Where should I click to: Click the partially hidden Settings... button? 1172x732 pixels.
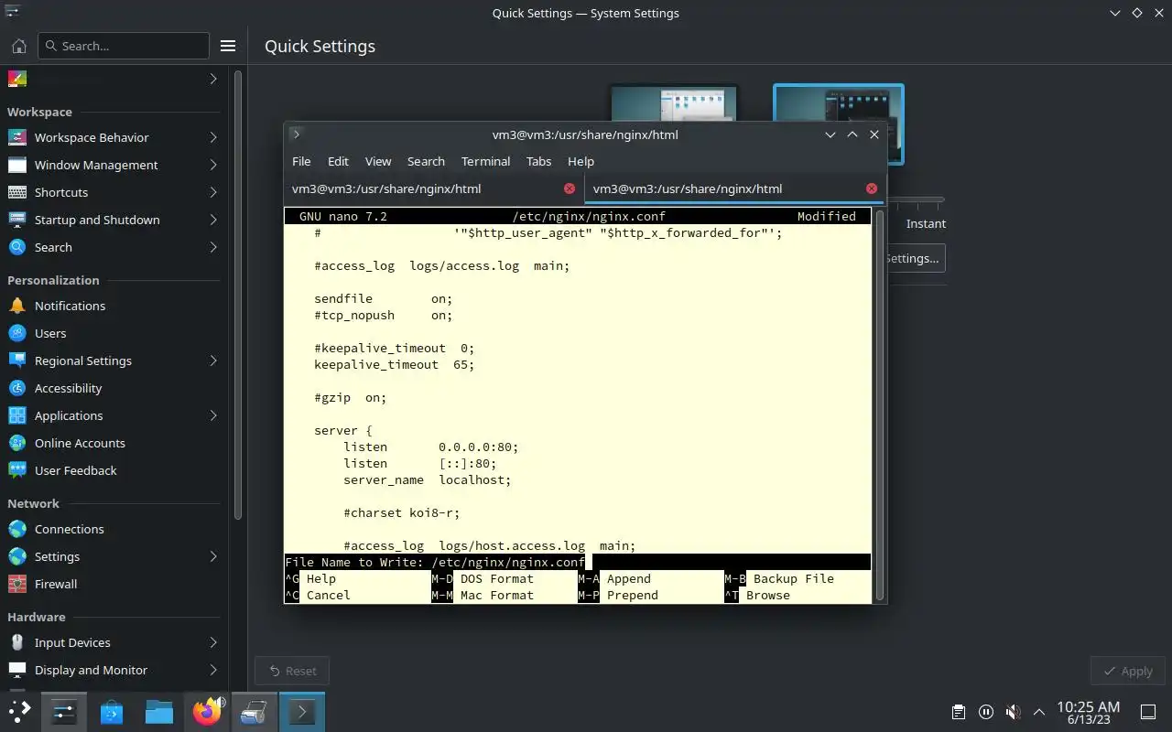916,258
